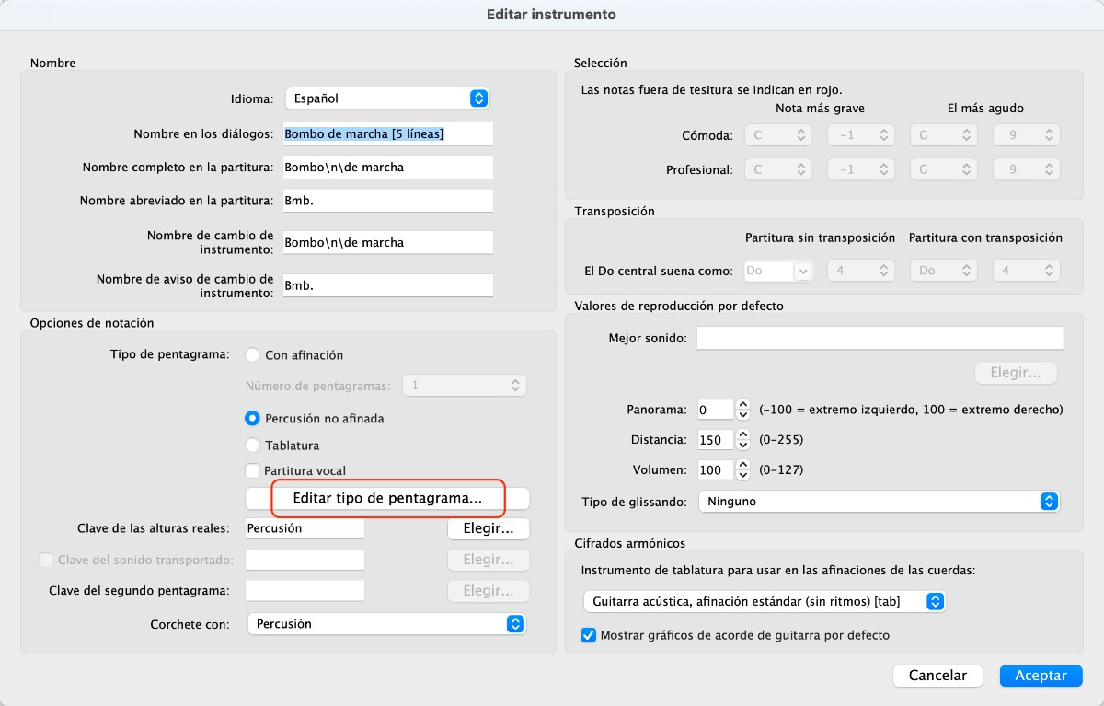Click the Cancelar button

pyautogui.click(x=937, y=676)
